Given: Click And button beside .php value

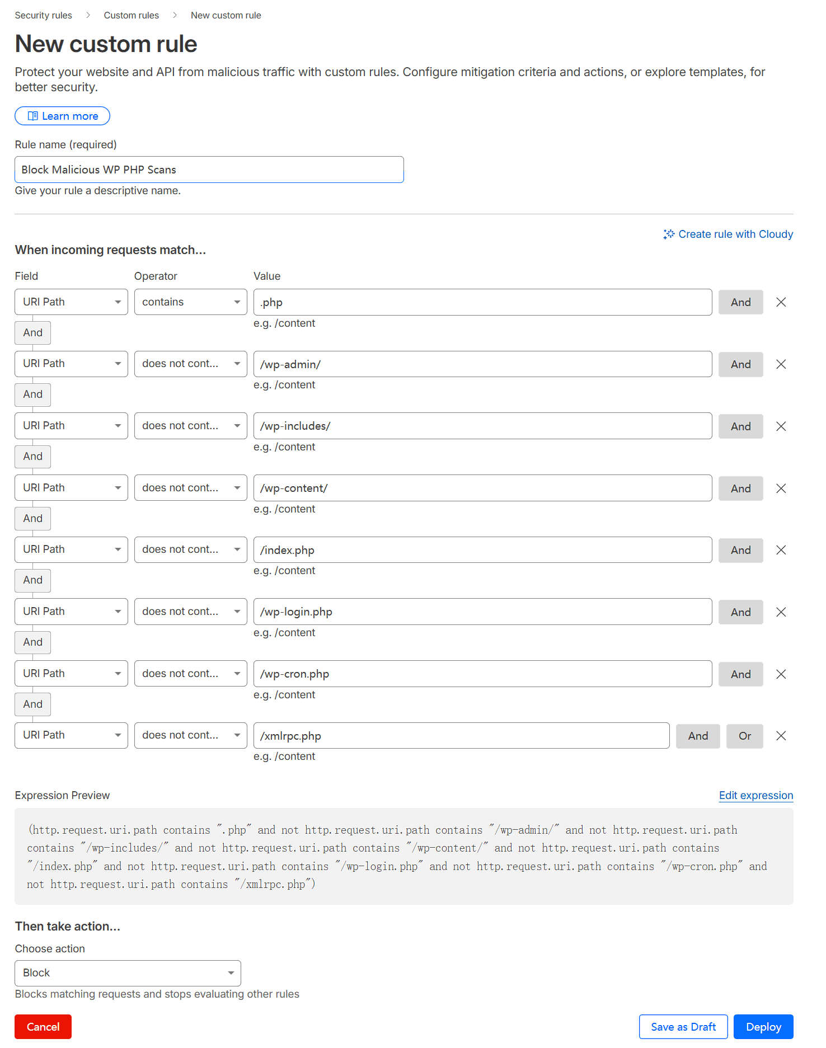Looking at the screenshot, I should [x=741, y=302].
